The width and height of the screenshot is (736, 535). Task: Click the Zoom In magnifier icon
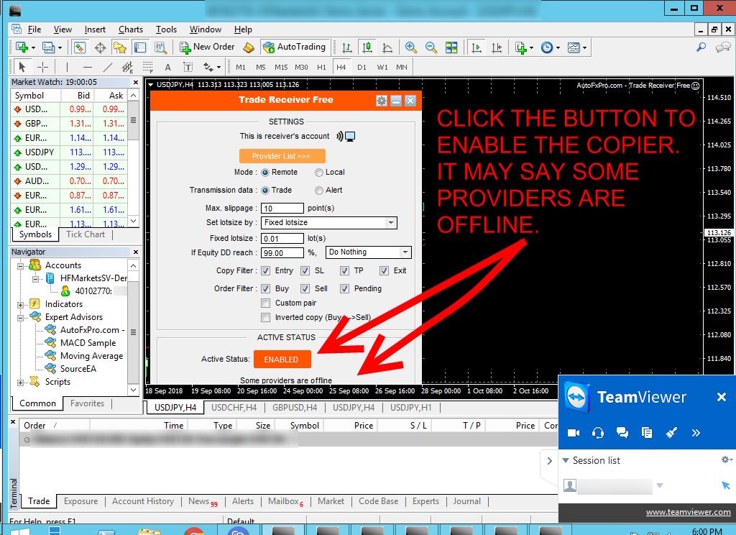pos(411,47)
